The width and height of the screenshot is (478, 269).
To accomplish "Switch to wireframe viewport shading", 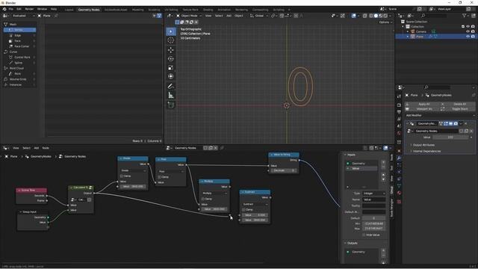I will (x=371, y=16).
